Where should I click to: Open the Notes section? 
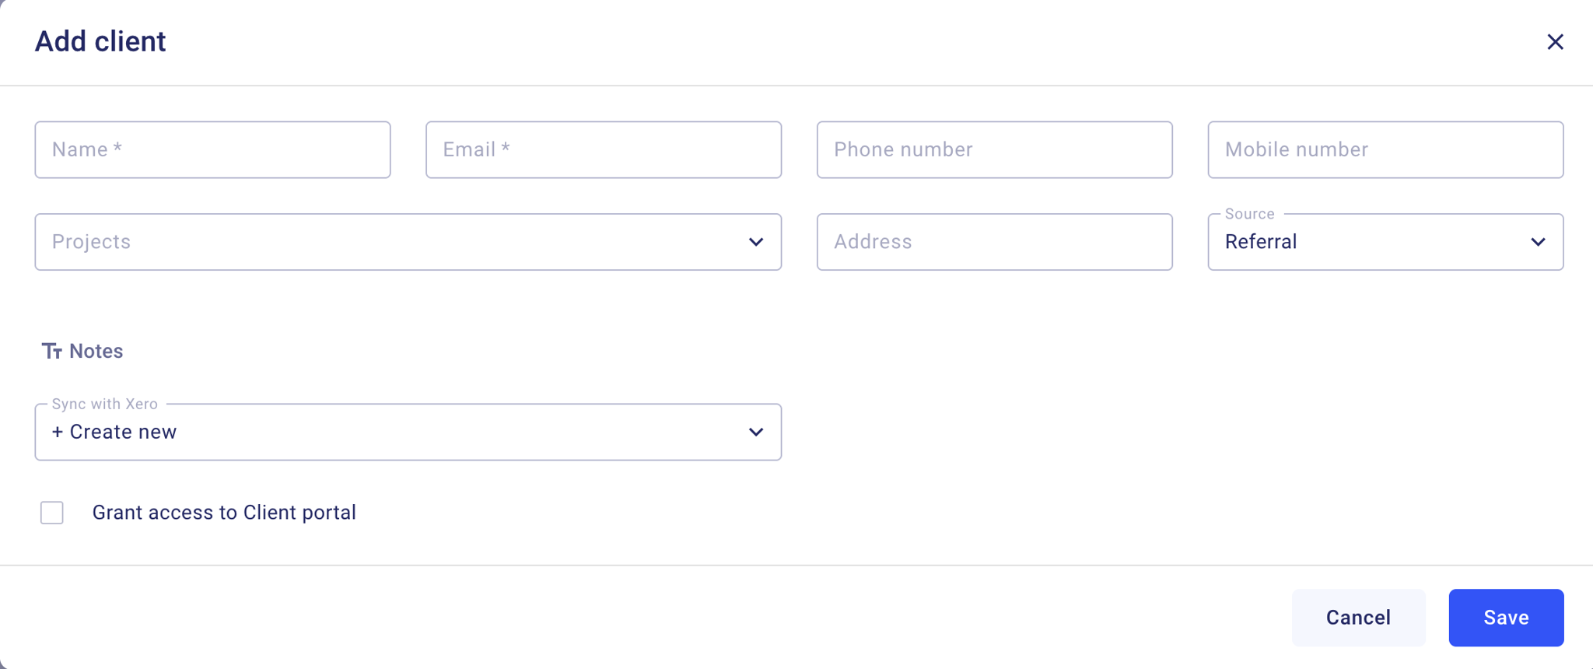(82, 352)
